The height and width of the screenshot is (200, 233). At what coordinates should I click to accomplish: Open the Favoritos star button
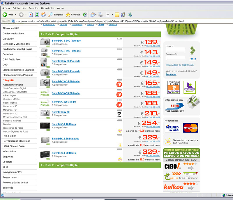coord(73,15)
